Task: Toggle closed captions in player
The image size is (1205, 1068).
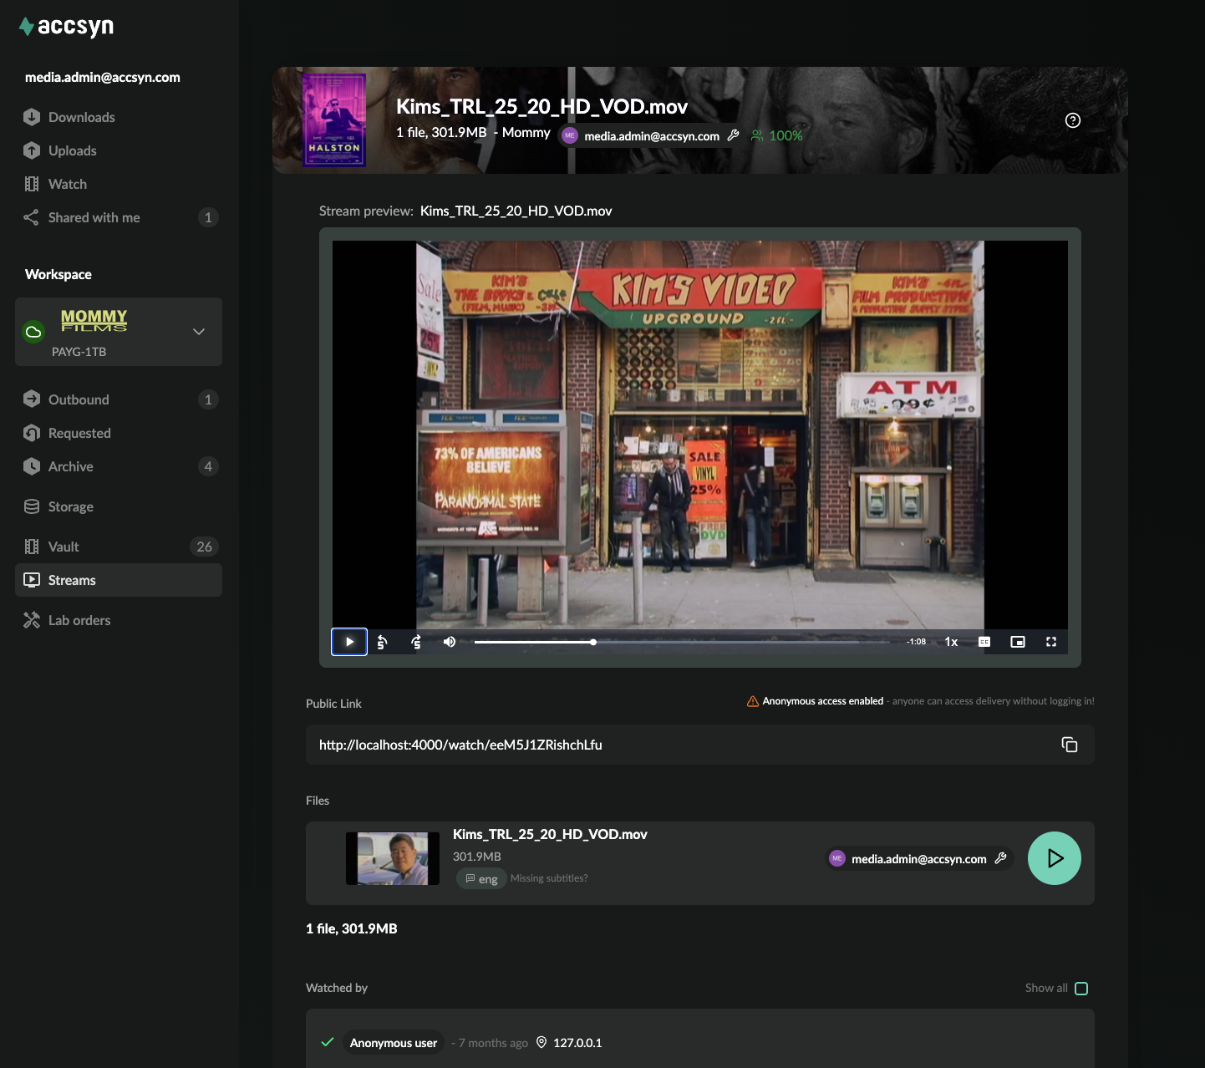Action: (x=984, y=642)
